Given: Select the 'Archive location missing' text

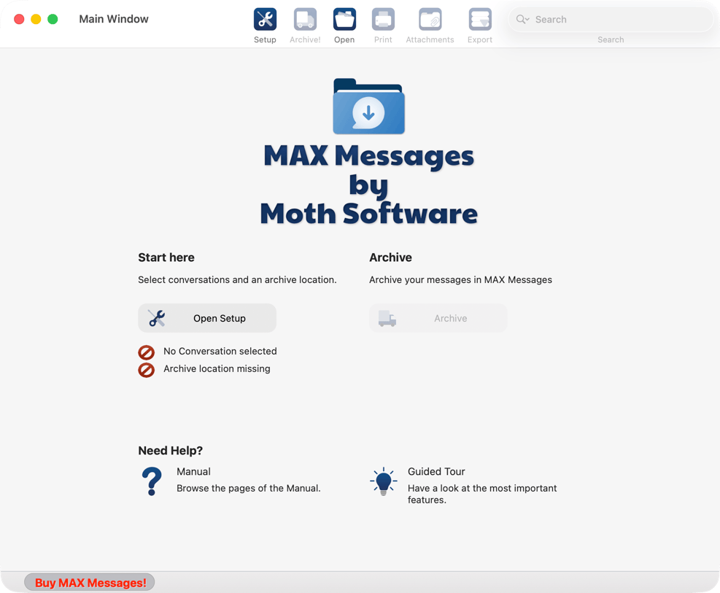Looking at the screenshot, I should (217, 368).
